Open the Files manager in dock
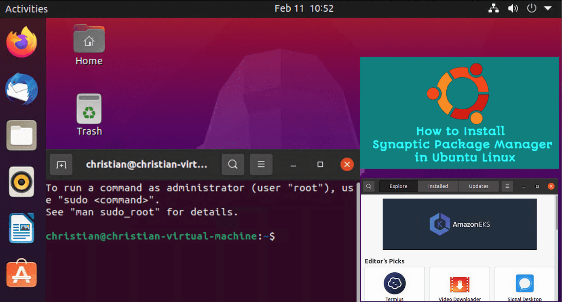This screenshot has width=562, height=302. click(21, 135)
